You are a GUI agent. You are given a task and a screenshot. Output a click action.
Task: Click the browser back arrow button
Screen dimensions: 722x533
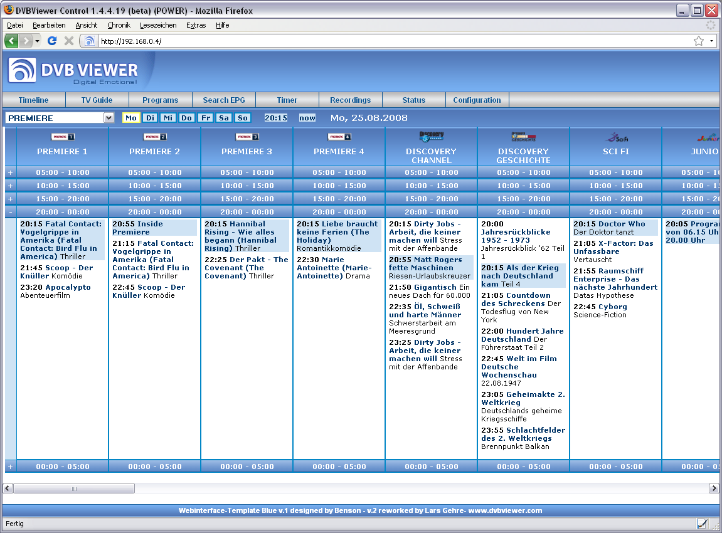point(12,41)
